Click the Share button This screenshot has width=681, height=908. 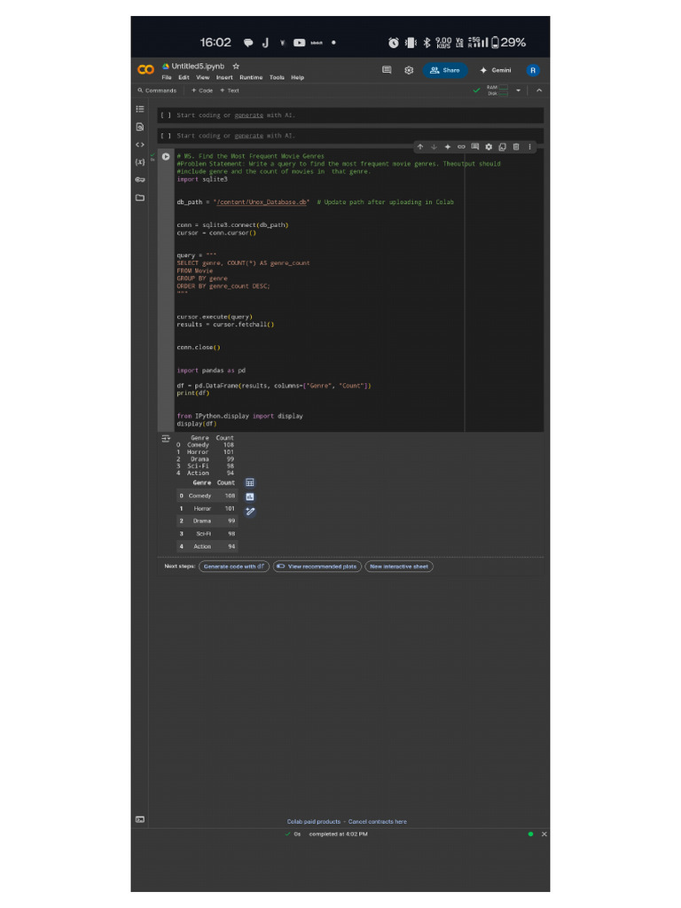click(x=445, y=70)
